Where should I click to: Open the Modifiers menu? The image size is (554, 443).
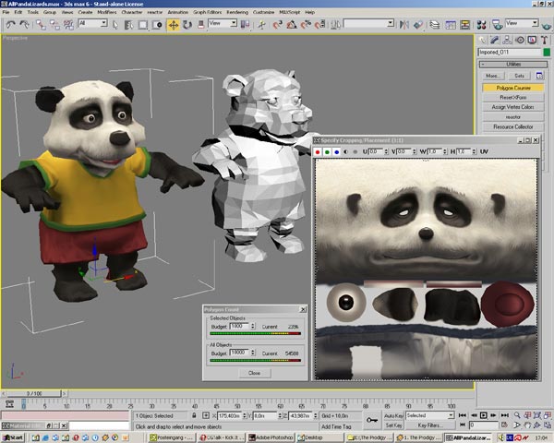[x=107, y=12]
